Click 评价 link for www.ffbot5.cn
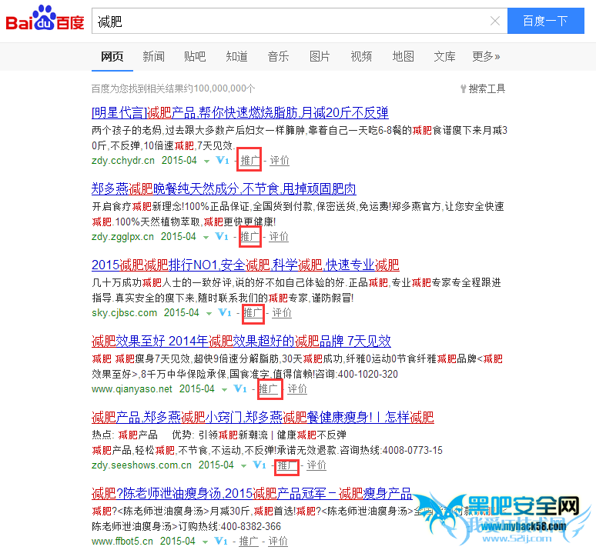 coord(278,541)
